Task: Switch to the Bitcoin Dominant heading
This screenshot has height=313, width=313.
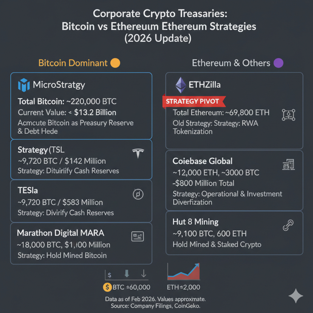Action: pyautogui.click(x=73, y=63)
